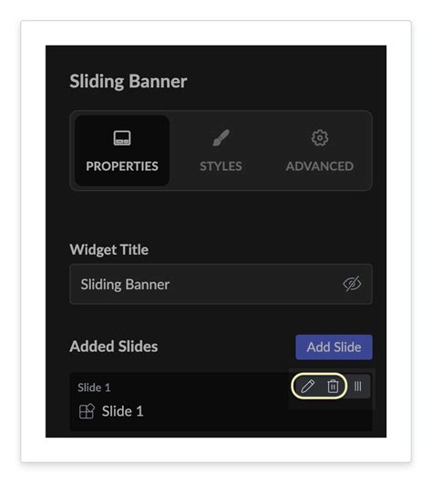Click the Add Slide button
The height and width of the screenshot is (483, 432).
334,347
